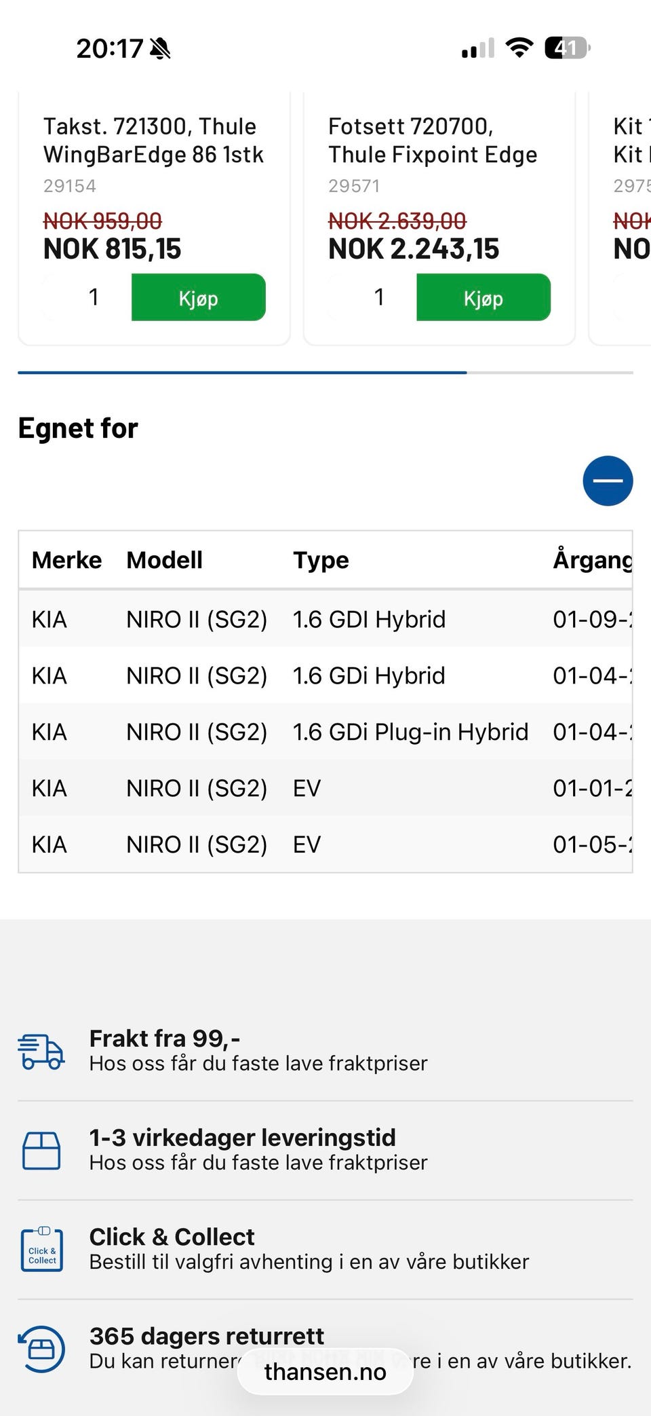Edit quantity field for Fixpoint Edge product

tap(379, 297)
